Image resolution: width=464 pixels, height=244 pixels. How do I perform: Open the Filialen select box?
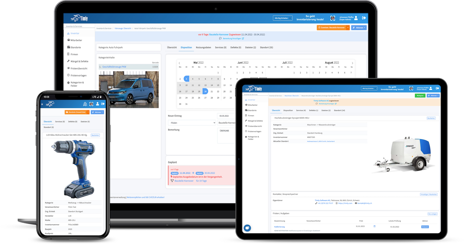(191, 123)
